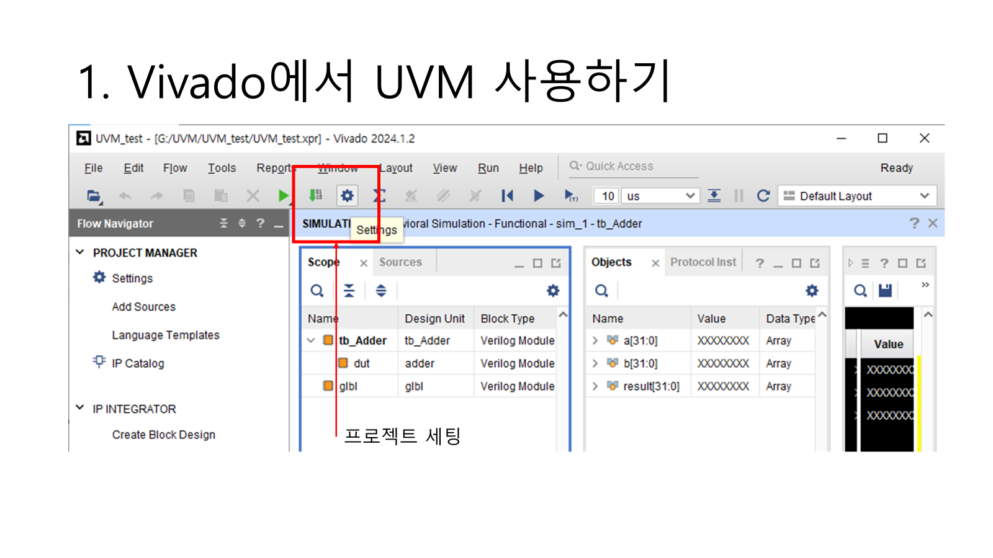Search in Objects panel magnifier icon
The height and width of the screenshot is (558, 993).
601,290
